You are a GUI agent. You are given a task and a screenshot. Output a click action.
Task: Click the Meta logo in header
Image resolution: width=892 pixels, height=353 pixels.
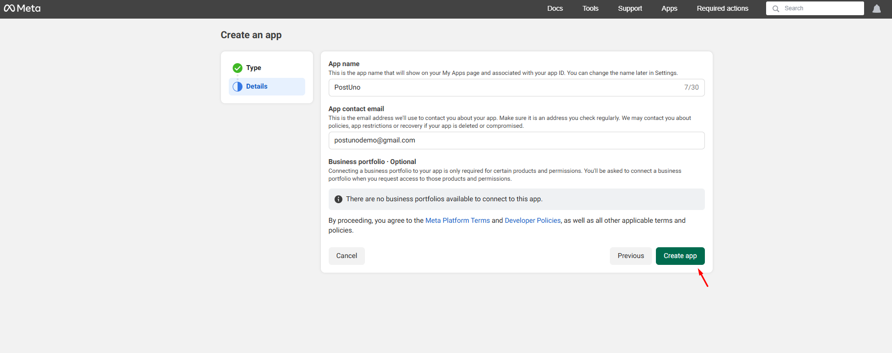(22, 8)
